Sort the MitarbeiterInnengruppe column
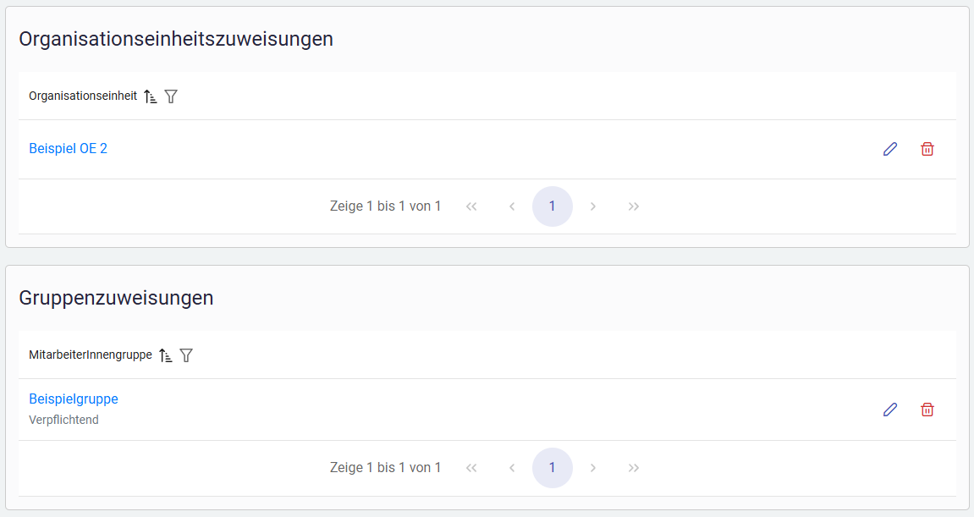This screenshot has height=517, width=974. point(166,355)
